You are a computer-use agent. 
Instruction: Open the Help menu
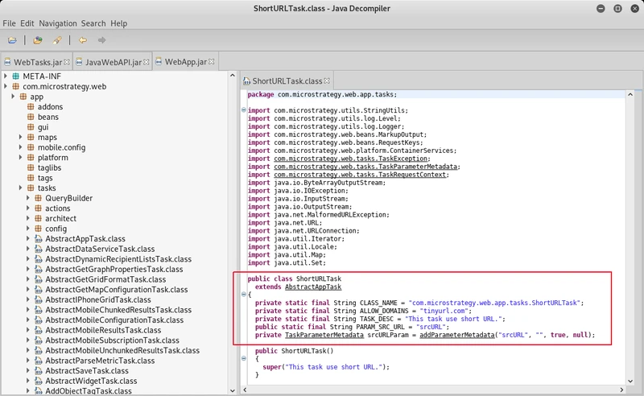tap(118, 23)
